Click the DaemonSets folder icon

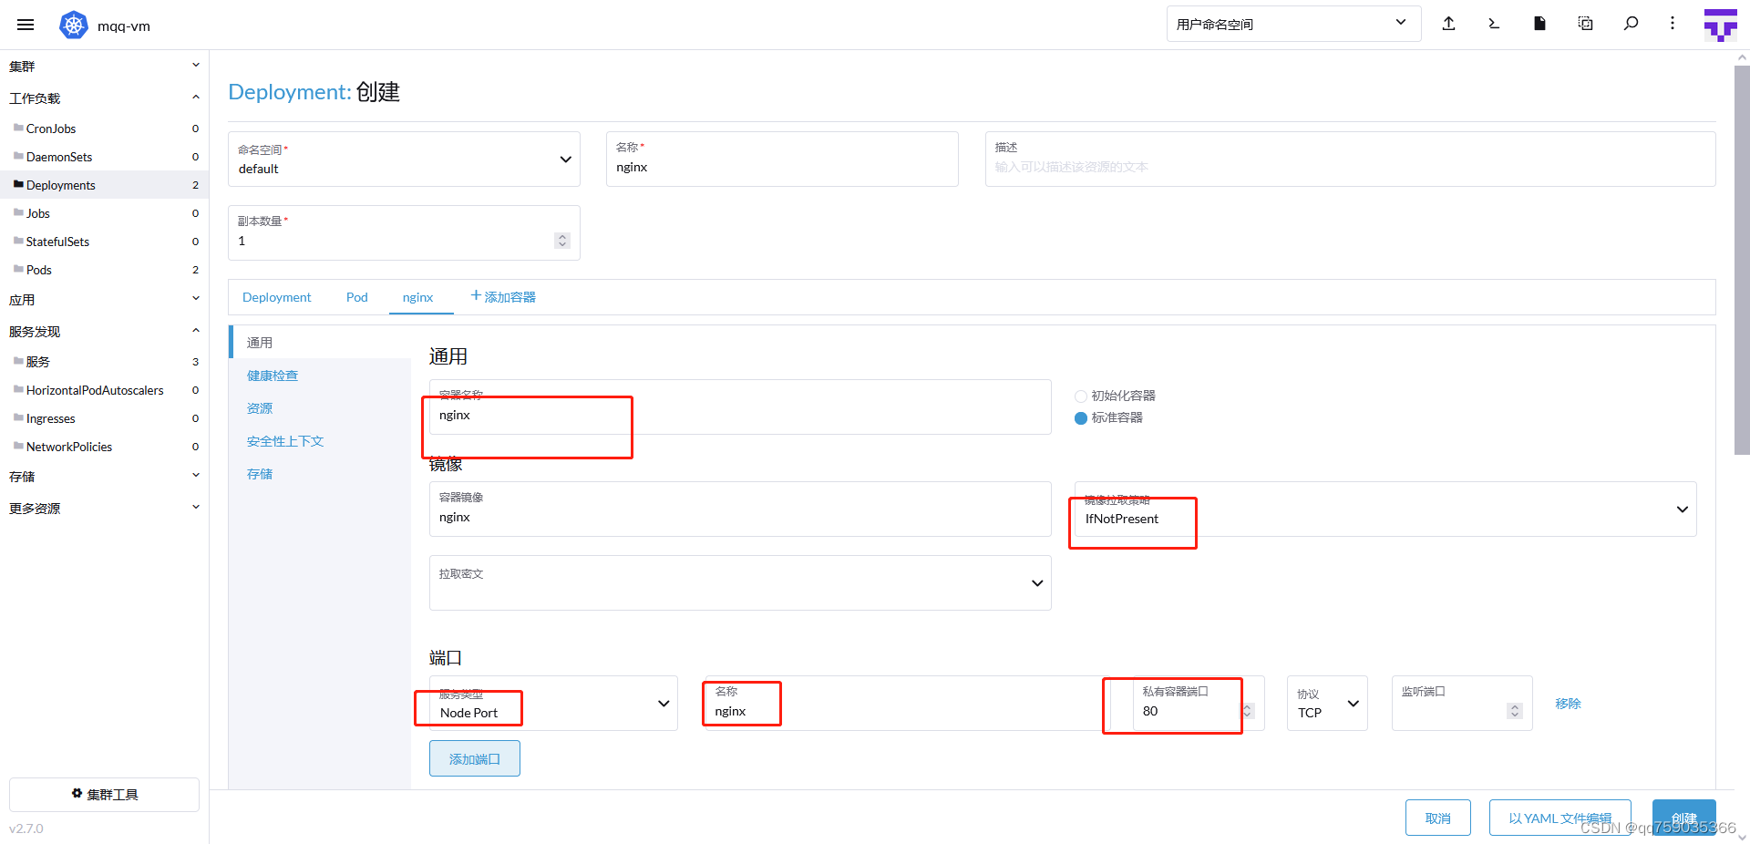18,156
